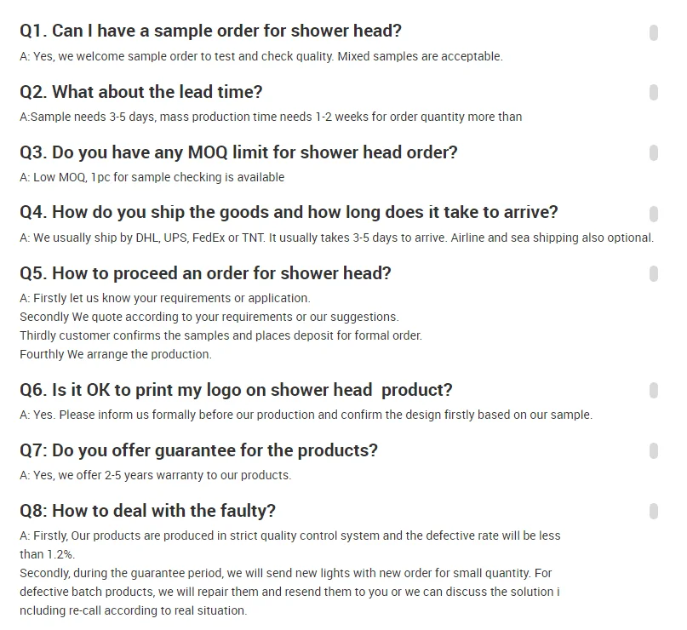Click the "2-5 years warranty" answer text

(x=155, y=476)
